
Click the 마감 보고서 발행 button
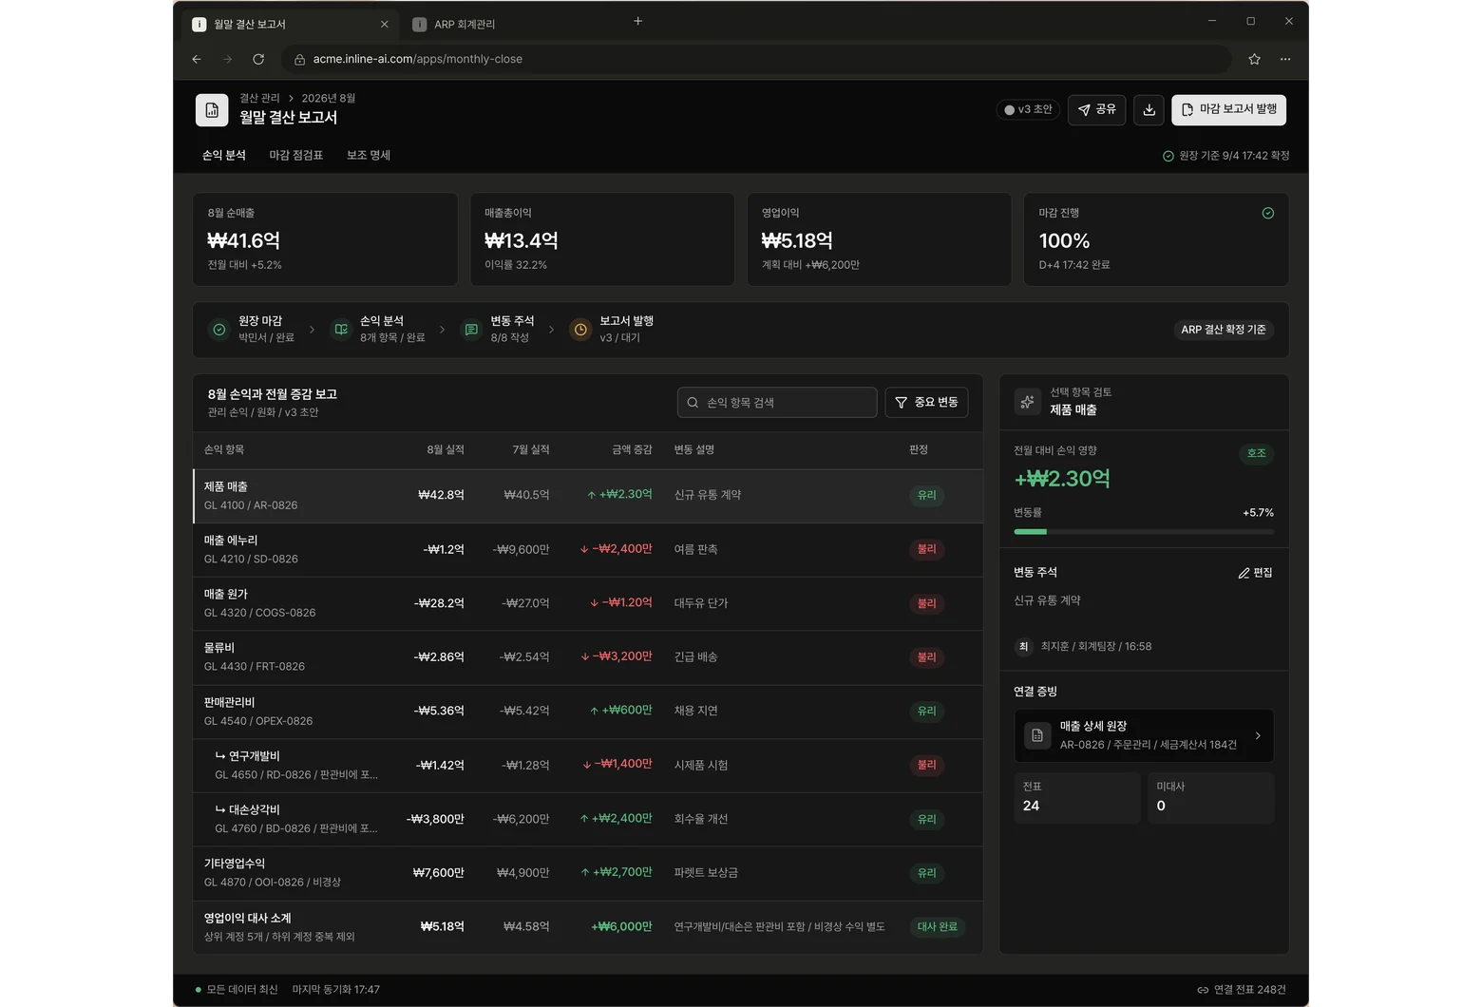point(1228,110)
